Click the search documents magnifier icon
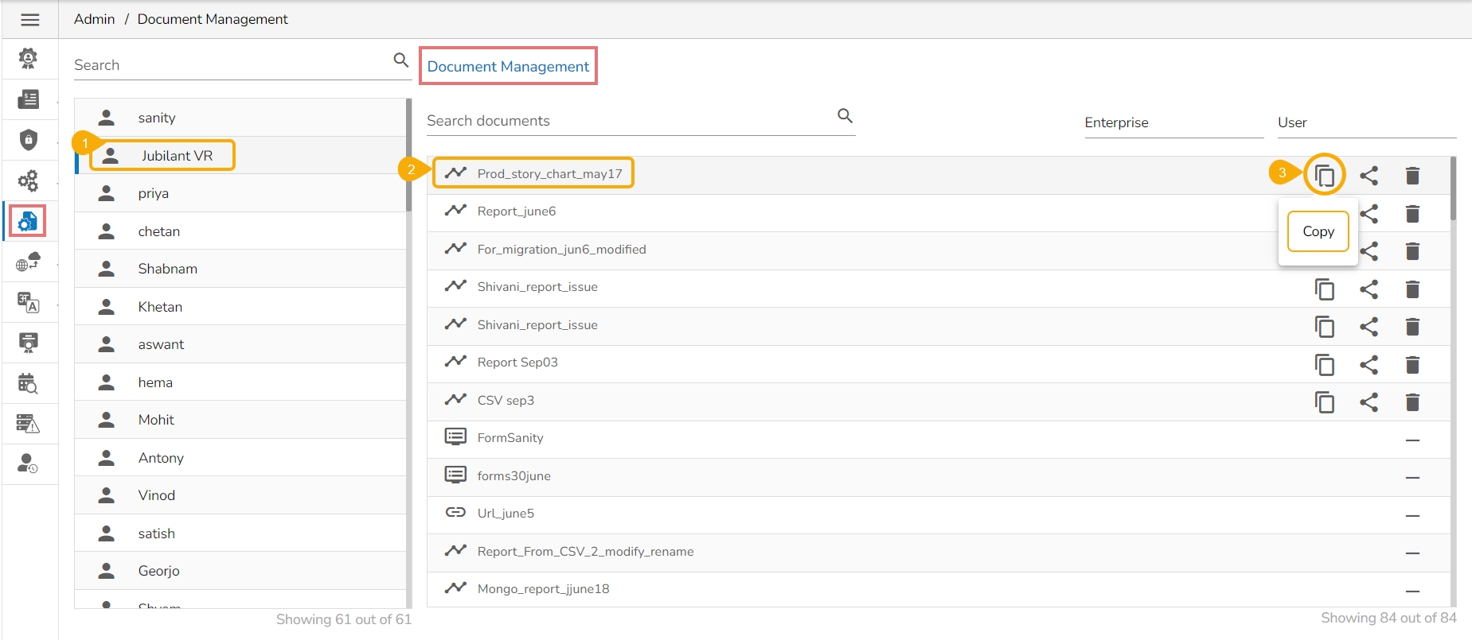Viewport: 1472px width, 640px height. point(845,116)
